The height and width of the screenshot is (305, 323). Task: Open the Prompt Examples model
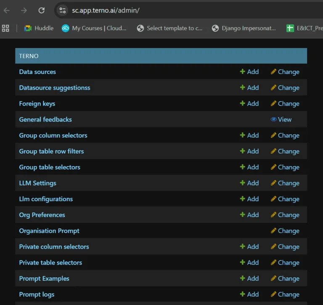tap(44, 278)
